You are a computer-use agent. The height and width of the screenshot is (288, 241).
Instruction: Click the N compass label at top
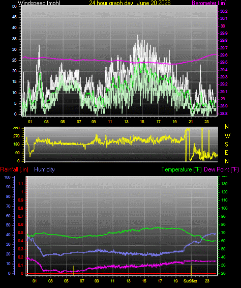click(227, 127)
